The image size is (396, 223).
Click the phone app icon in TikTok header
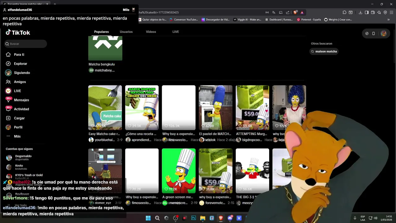pos(373,33)
